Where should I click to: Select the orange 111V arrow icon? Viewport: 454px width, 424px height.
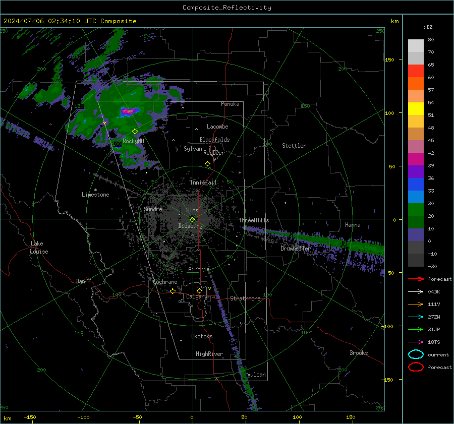click(x=416, y=304)
